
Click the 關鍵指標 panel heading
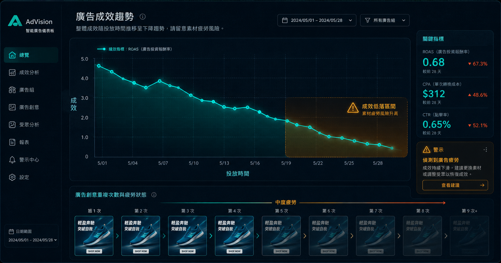(433, 39)
